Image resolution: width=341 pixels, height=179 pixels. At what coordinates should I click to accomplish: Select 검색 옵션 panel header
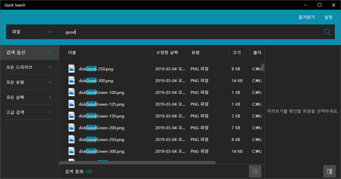pyautogui.click(x=30, y=53)
